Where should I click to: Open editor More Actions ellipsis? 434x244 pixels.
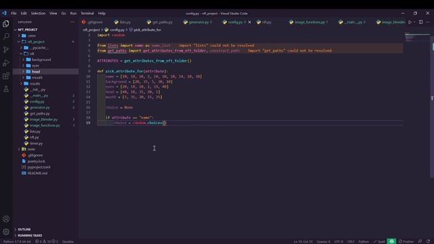click(428, 22)
